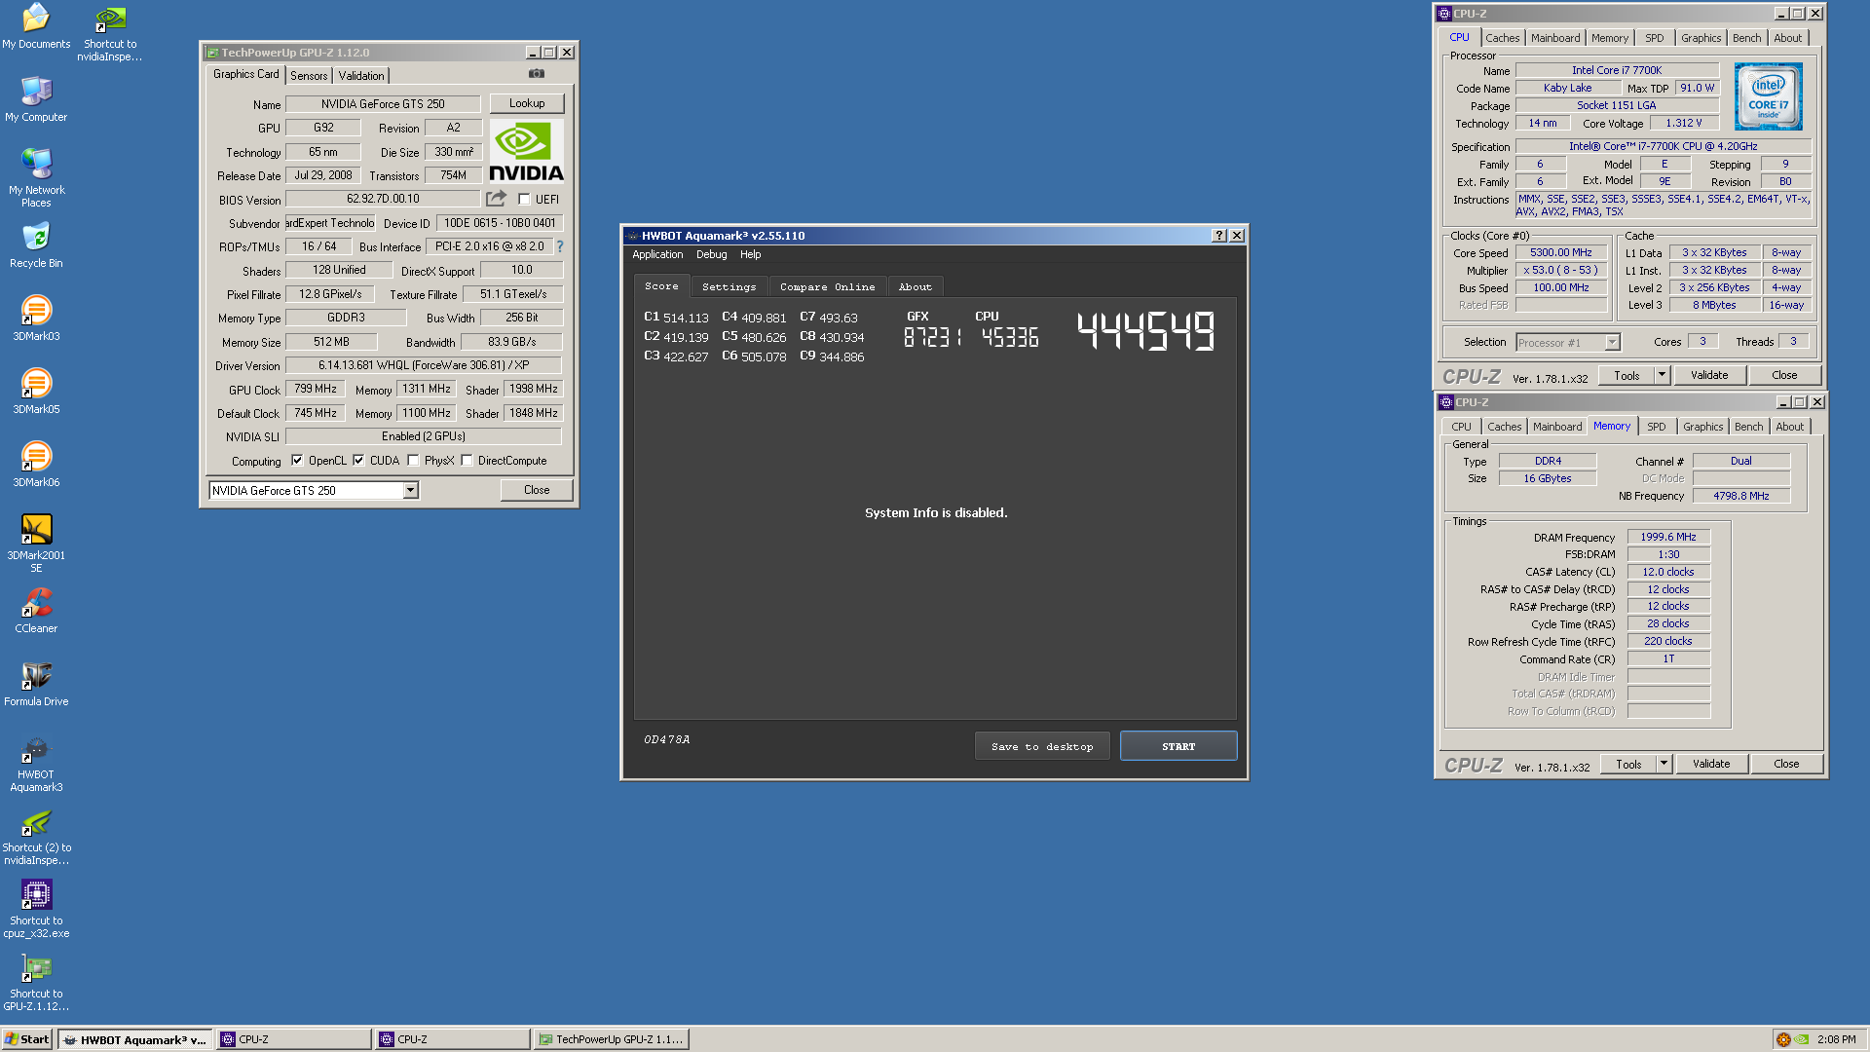Viewport: 1870px width, 1052px height.
Task: Toggle the OpenCL checkbox
Action: point(297,461)
